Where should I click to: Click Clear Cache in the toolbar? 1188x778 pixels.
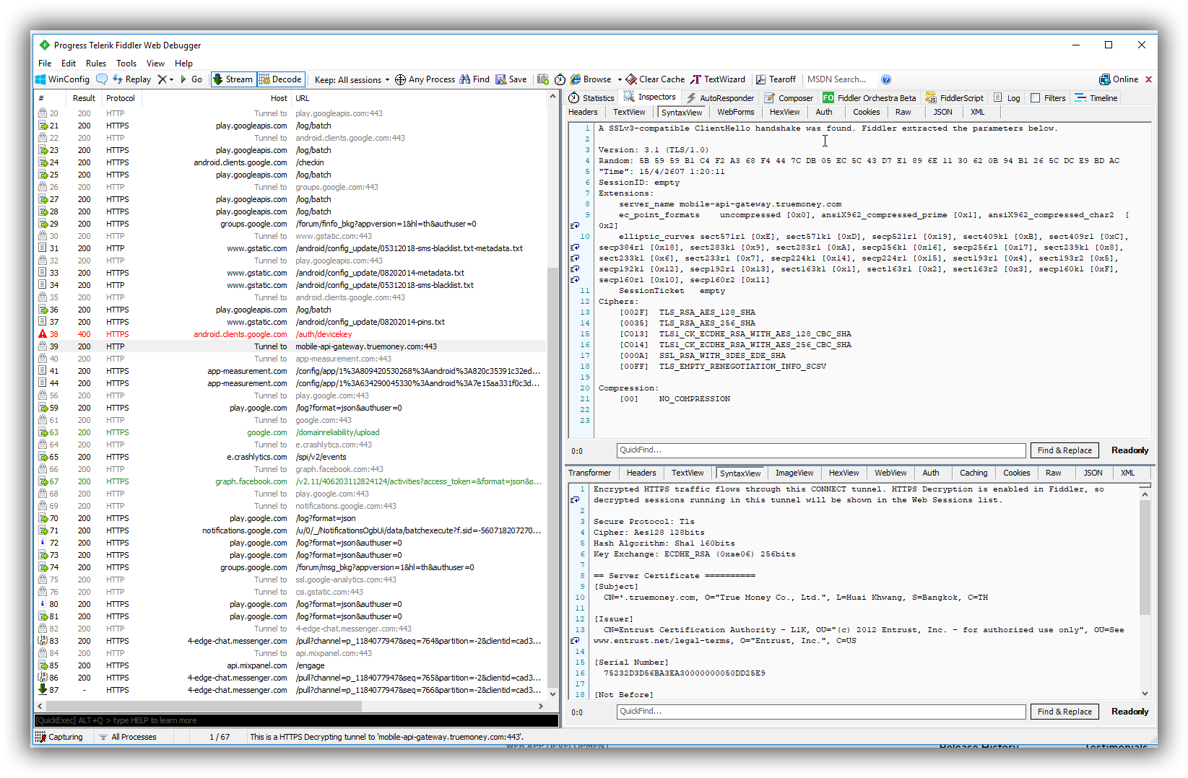click(x=655, y=79)
